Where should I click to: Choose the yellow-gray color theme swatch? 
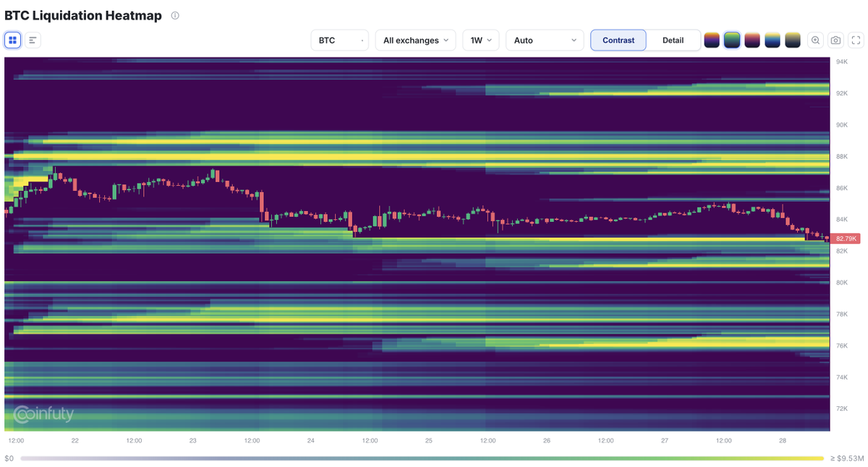click(x=793, y=40)
